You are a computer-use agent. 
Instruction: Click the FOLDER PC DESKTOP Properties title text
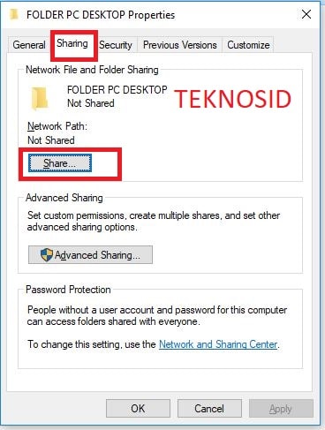tap(101, 15)
